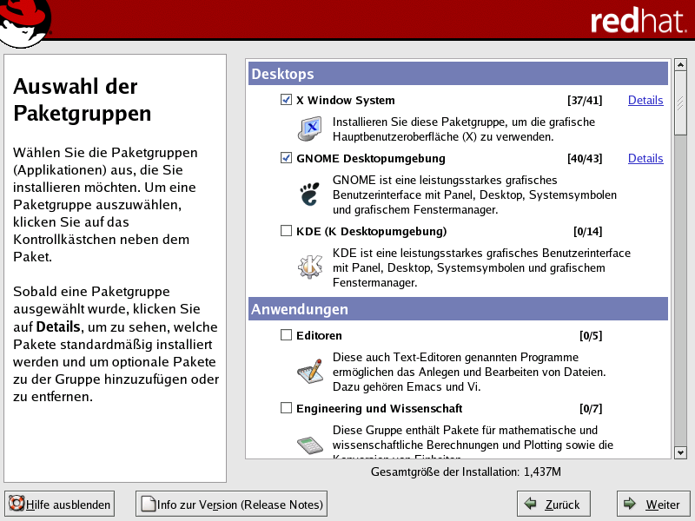Open Info zur Version release notes
Screen dimensions: 695x521
231,504
